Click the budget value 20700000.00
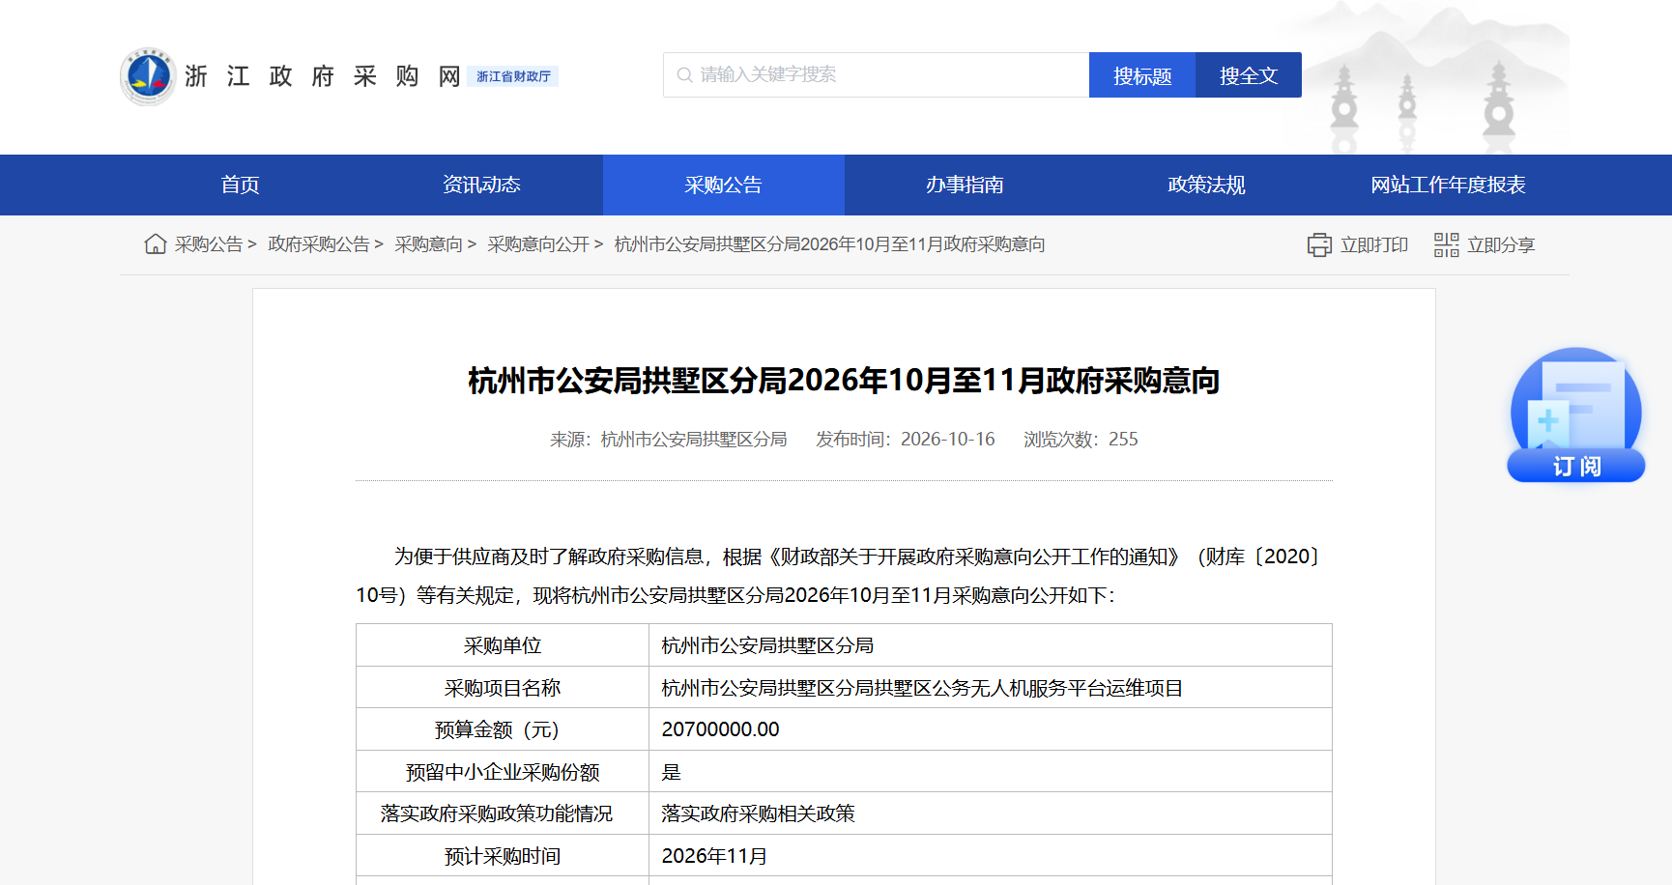 (x=720, y=729)
